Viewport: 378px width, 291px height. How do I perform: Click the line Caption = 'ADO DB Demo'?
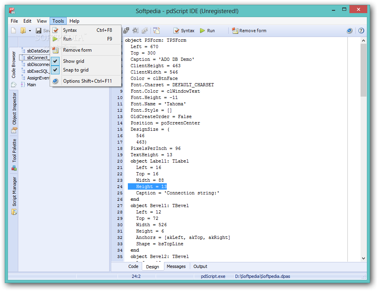pos(162,59)
